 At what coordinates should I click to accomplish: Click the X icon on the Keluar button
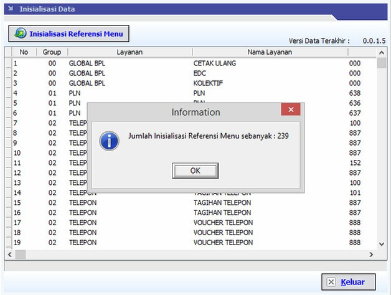(331, 282)
